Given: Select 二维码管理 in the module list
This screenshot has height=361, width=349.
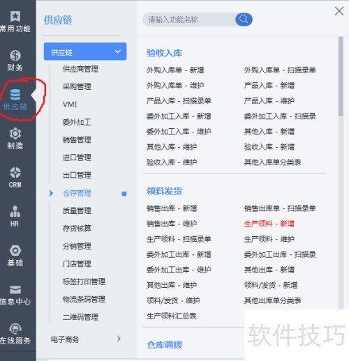Looking at the screenshot, I should coord(80,317).
